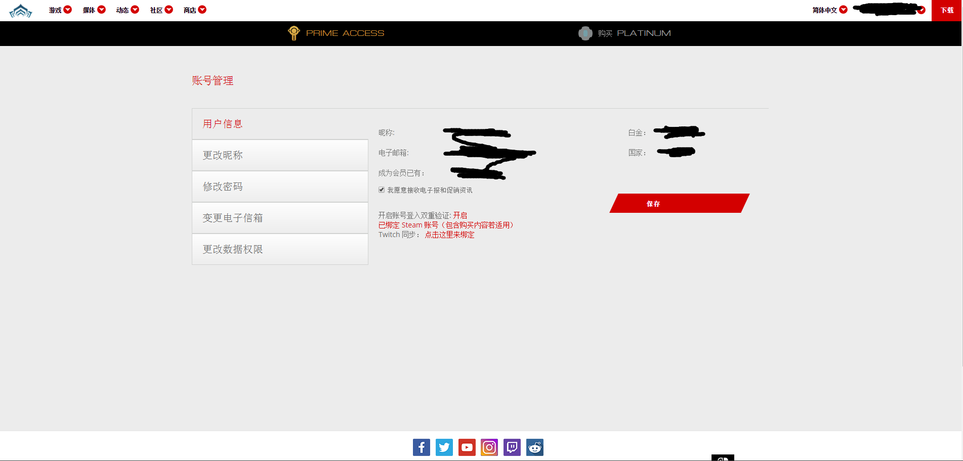Click the gold Prime Access emblem icon

pos(294,33)
